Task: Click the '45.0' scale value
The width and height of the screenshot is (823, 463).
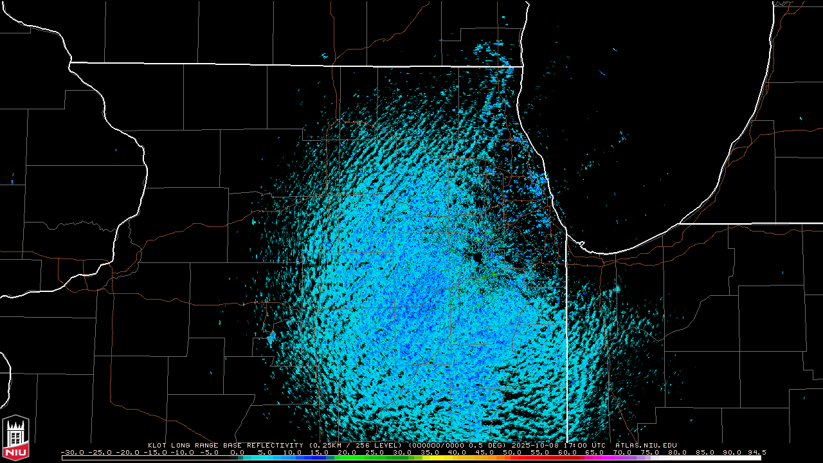Action: pyautogui.click(x=485, y=452)
